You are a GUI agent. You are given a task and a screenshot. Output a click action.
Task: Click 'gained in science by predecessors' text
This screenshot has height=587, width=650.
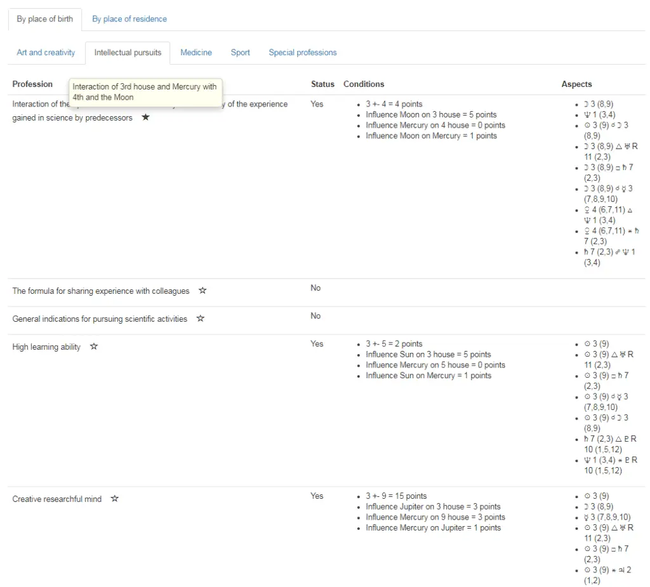pyautogui.click(x=72, y=118)
